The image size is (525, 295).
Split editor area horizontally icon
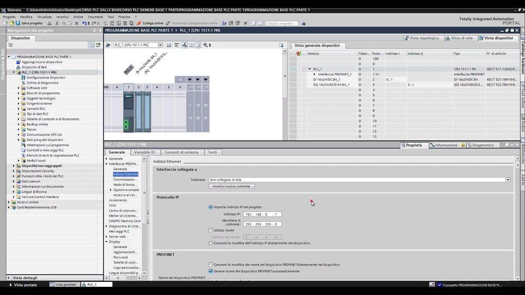(253, 23)
